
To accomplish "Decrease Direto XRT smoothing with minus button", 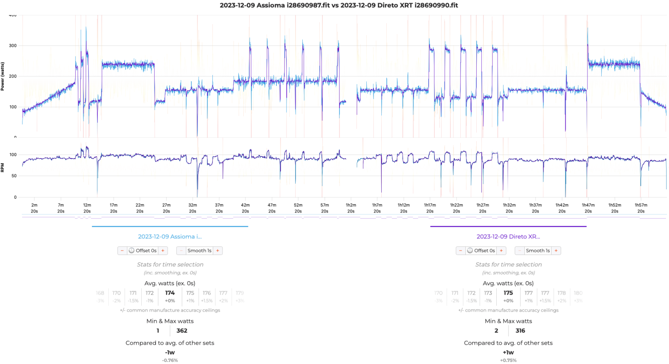I will coord(520,251).
